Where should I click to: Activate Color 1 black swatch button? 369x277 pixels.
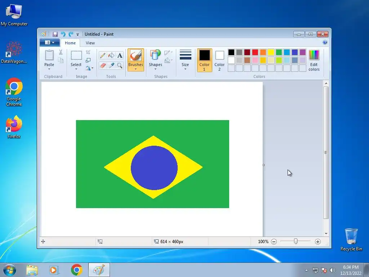tap(205, 60)
